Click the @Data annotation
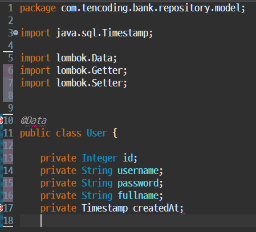This screenshot has height=232, width=256. 34,121
